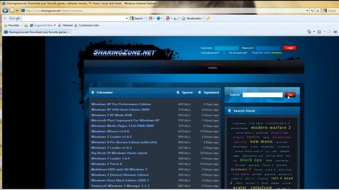
Task: Open the Home icon dropdown arrow
Action: pos(314,32)
